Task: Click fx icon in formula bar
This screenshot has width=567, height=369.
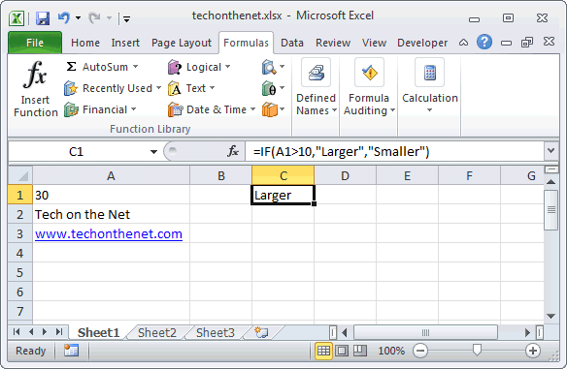Action: [x=233, y=151]
